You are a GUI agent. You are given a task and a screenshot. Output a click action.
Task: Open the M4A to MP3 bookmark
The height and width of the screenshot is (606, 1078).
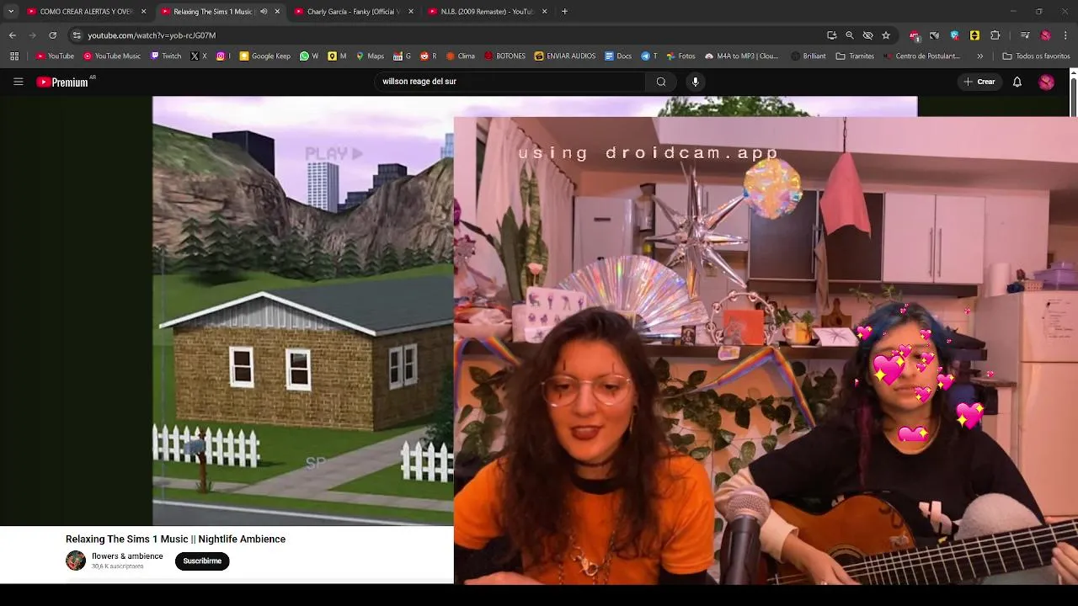tap(741, 56)
